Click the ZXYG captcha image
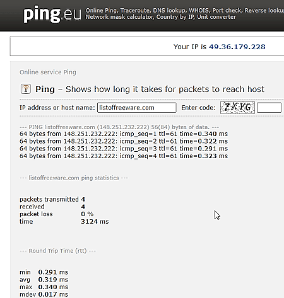The height and width of the screenshot is (298, 284). click(x=237, y=108)
